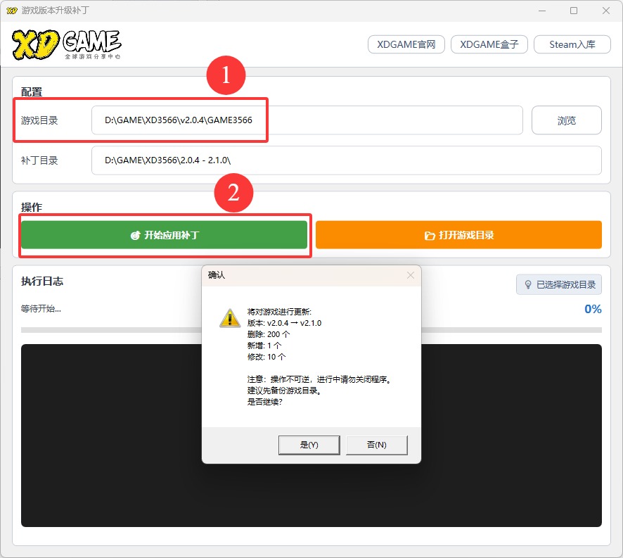Viewport: 623px width, 558px height.
Task: Start patching with green 开始应用补丁 button
Action: (x=164, y=235)
